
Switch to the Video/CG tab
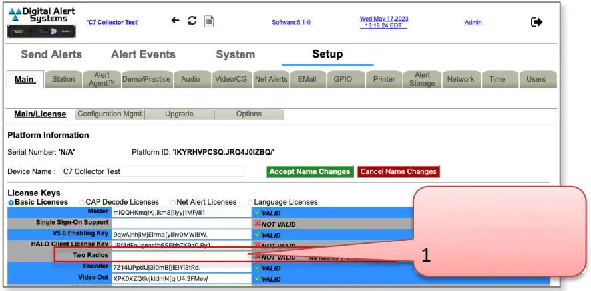click(231, 80)
